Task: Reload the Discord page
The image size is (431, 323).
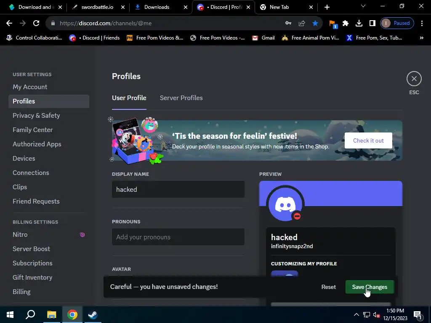Action: click(36, 24)
